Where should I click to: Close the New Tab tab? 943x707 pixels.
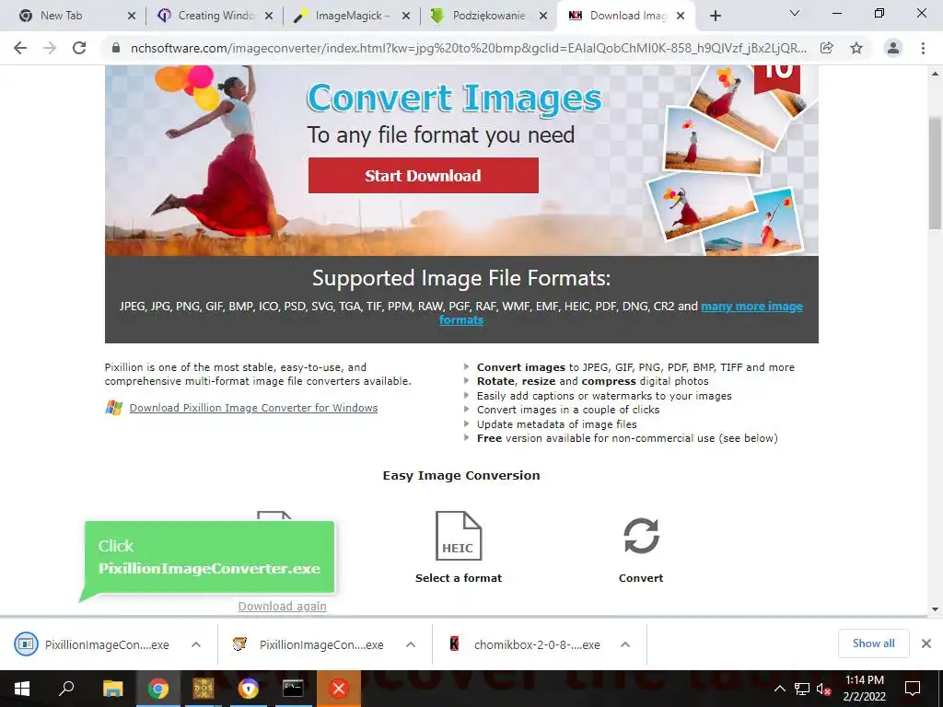point(132,16)
